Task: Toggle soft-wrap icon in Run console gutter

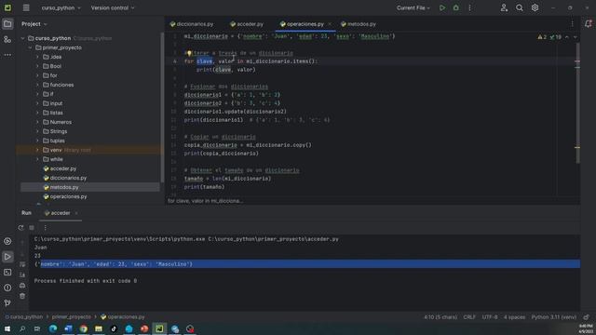Action: coord(22,264)
